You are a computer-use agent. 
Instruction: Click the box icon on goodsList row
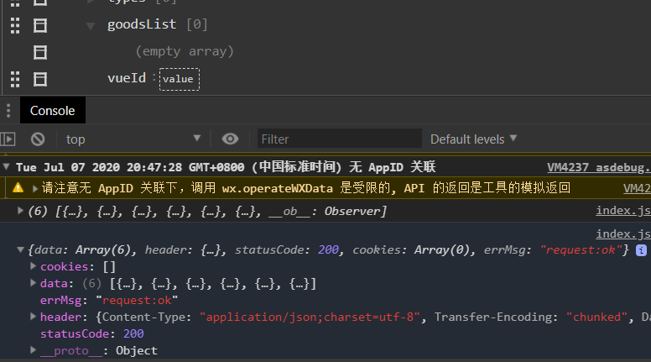point(40,25)
